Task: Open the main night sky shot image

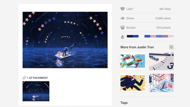Action: (x=65, y=40)
